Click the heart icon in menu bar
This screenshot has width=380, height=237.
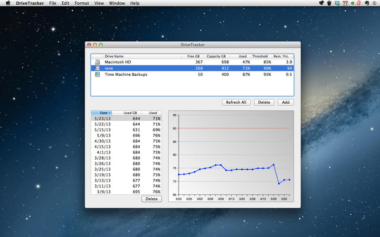[322, 3]
